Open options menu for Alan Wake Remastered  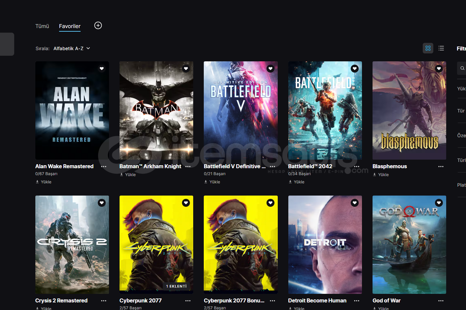coord(104,167)
